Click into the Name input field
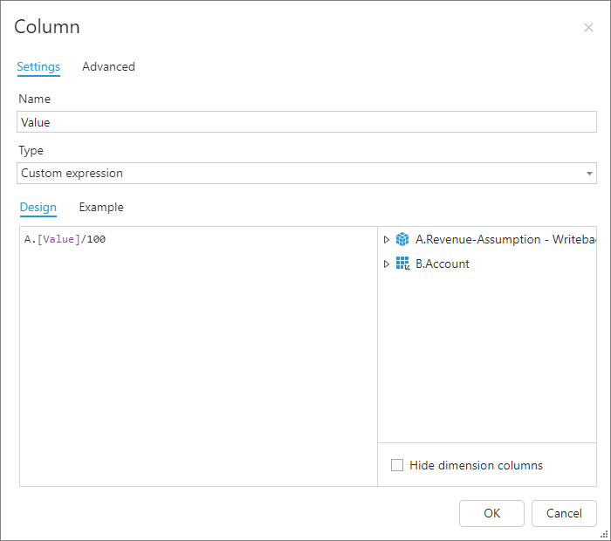This screenshot has height=541, width=611. tap(305, 122)
